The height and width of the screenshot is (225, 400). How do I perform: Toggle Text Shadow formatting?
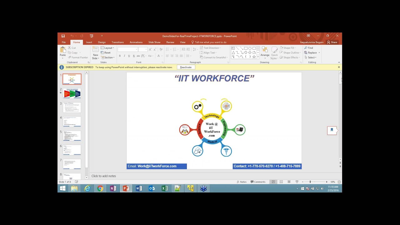[x=134, y=56]
